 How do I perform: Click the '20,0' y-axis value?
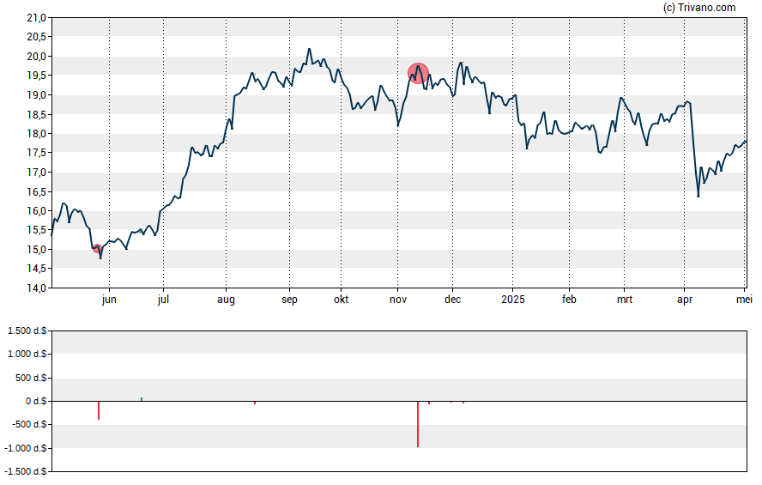click(x=36, y=57)
